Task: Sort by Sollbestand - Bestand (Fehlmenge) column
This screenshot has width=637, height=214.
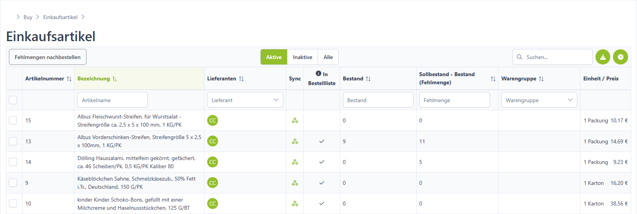Action: [x=493, y=79]
